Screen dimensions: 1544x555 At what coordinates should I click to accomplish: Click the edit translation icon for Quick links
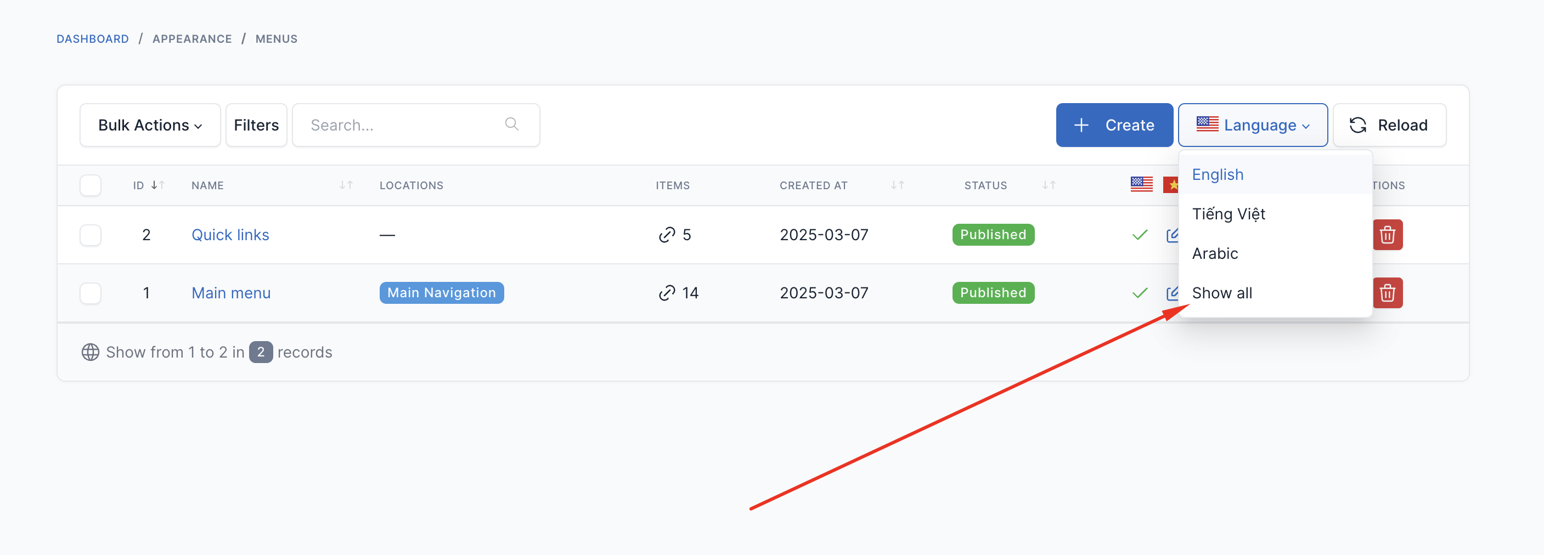point(1173,235)
